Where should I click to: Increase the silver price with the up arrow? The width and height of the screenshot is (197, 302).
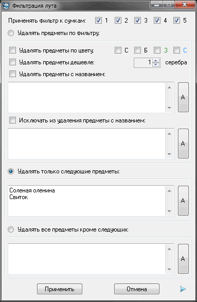(156, 61)
